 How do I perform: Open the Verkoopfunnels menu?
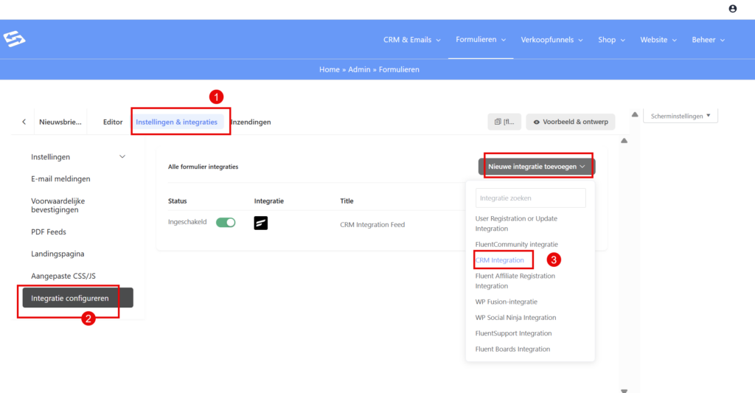[x=552, y=40]
